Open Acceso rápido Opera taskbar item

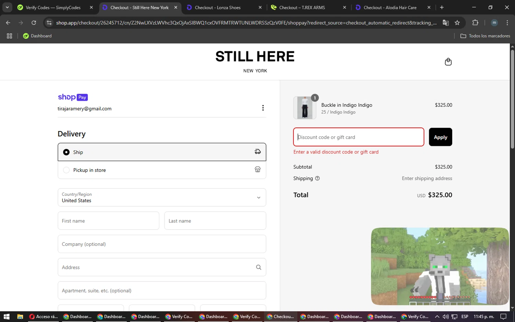[x=44, y=317]
